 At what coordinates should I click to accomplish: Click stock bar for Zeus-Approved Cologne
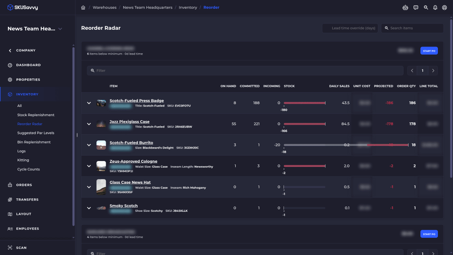click(x=305, y=166)
